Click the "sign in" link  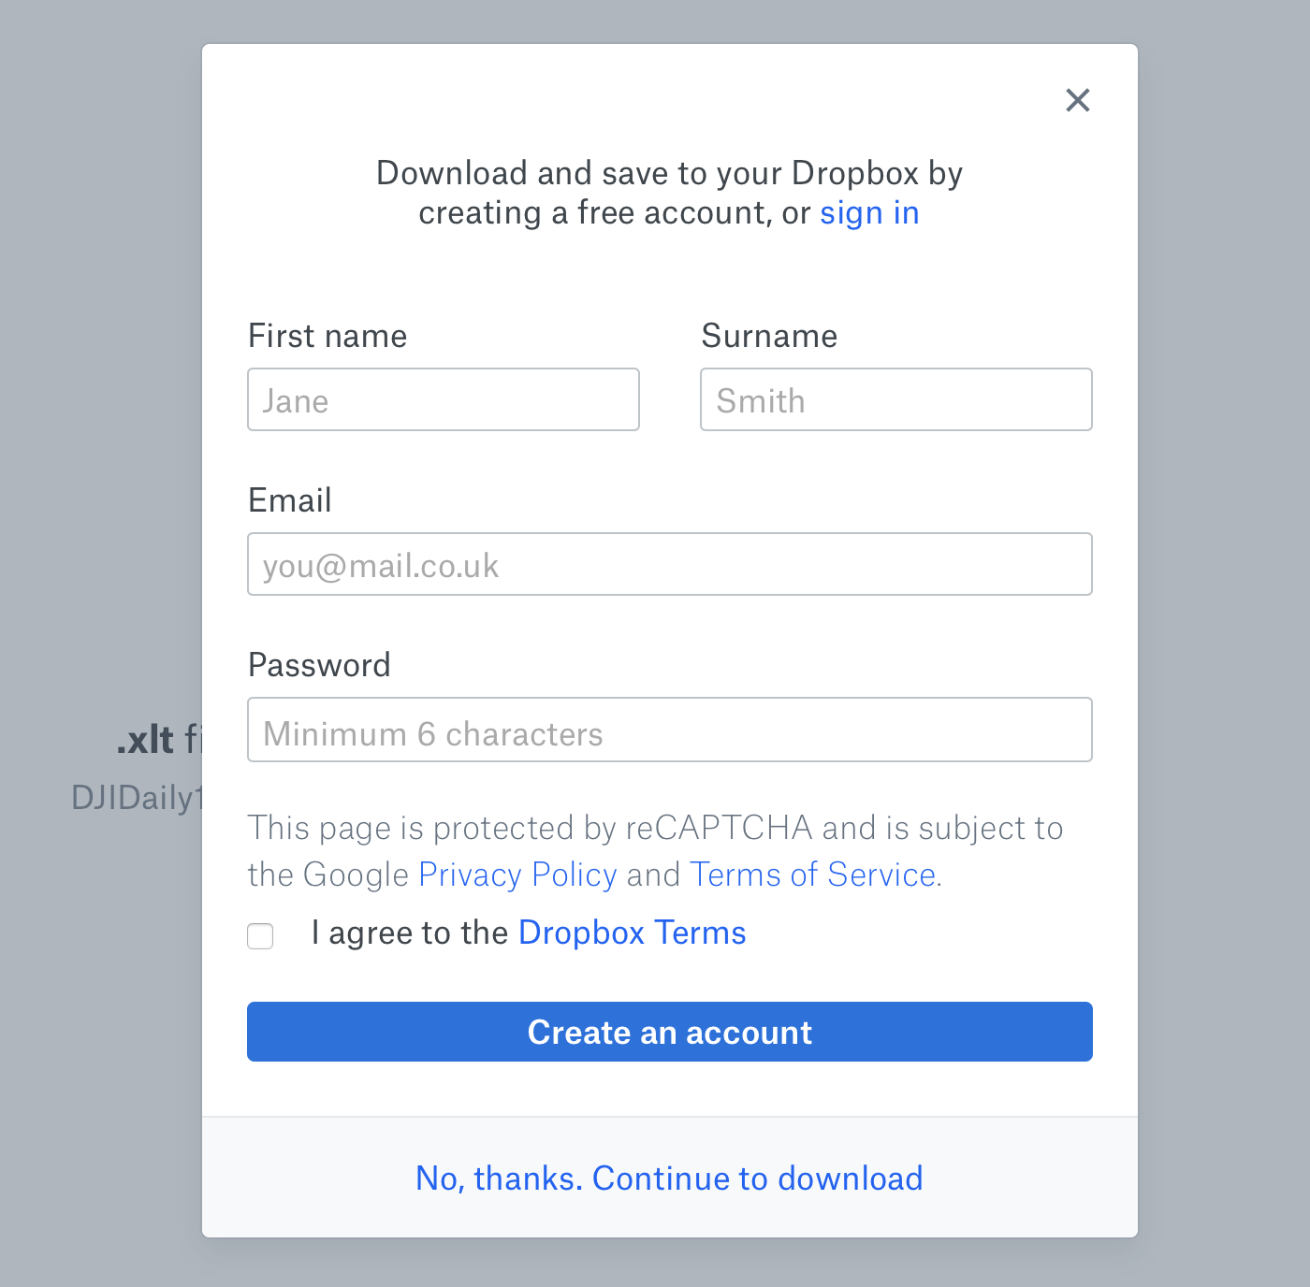(869, 213)
